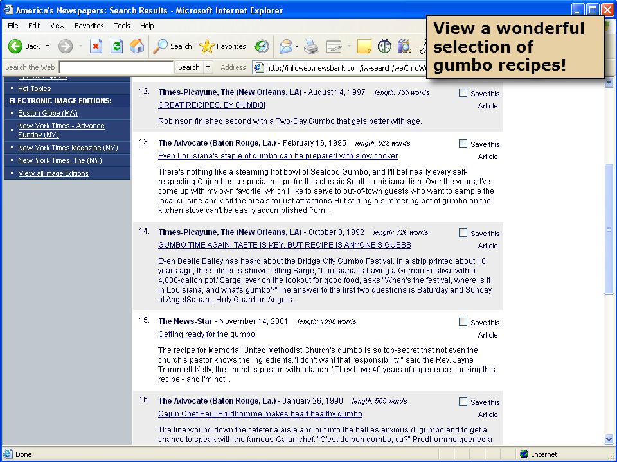The height and width of the screenshot is (462, 617).
Task: Open the slow cooker gumbo article link
Action: click(x=278, y=156)
